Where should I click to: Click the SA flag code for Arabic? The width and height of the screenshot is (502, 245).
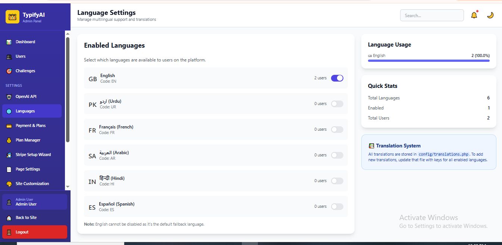(92, 156)
